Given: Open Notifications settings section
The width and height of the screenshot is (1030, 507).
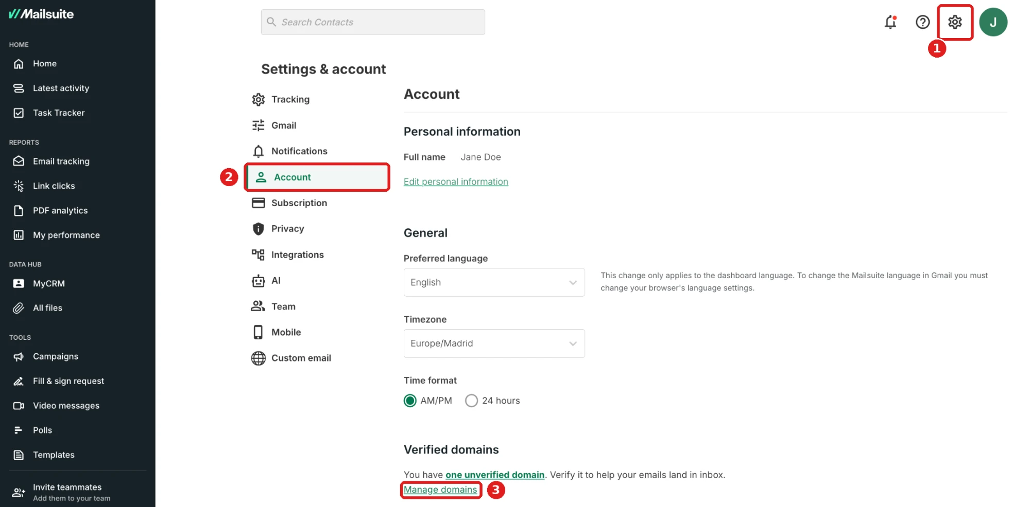Looking at the screenshot, I should pos(299,151).
